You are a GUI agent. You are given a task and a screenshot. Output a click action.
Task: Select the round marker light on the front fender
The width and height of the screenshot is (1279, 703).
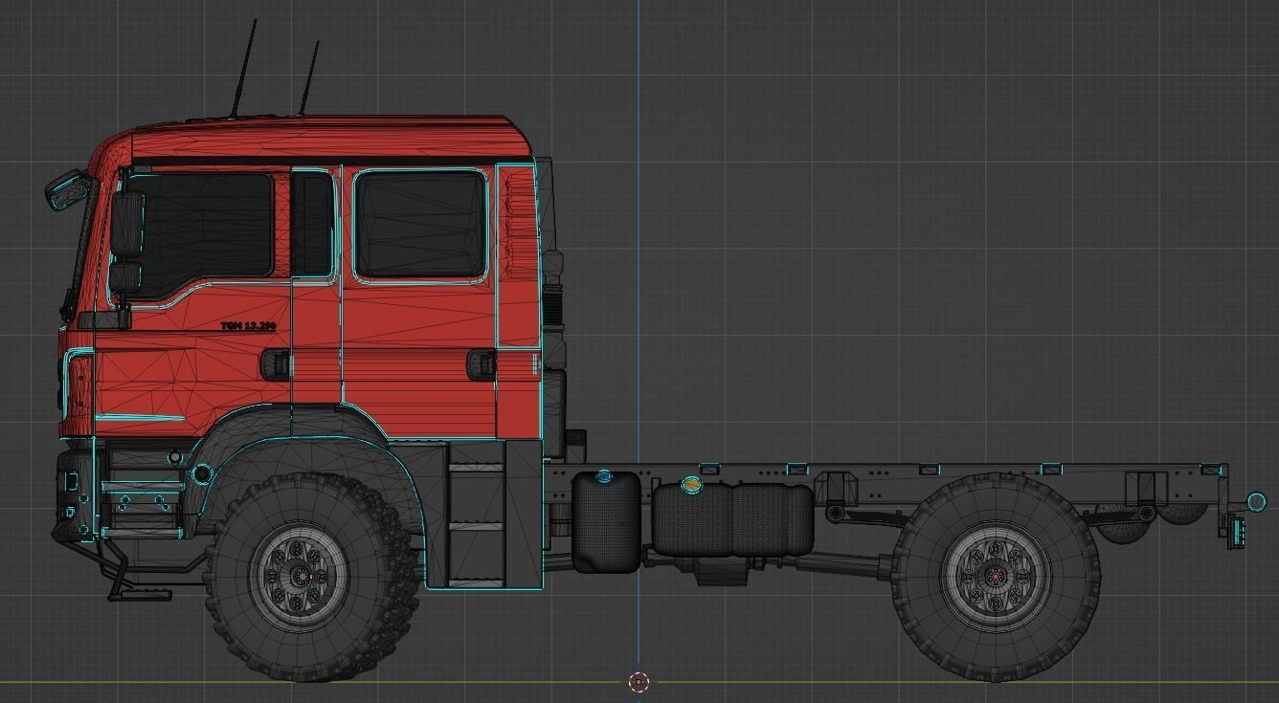click(201, 473)
